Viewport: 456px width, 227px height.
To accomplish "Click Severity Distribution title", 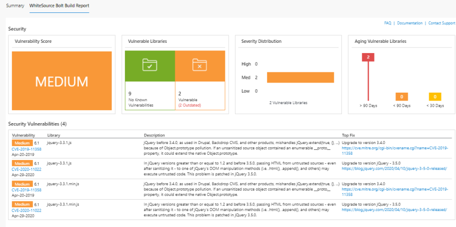I will [261, 41].
